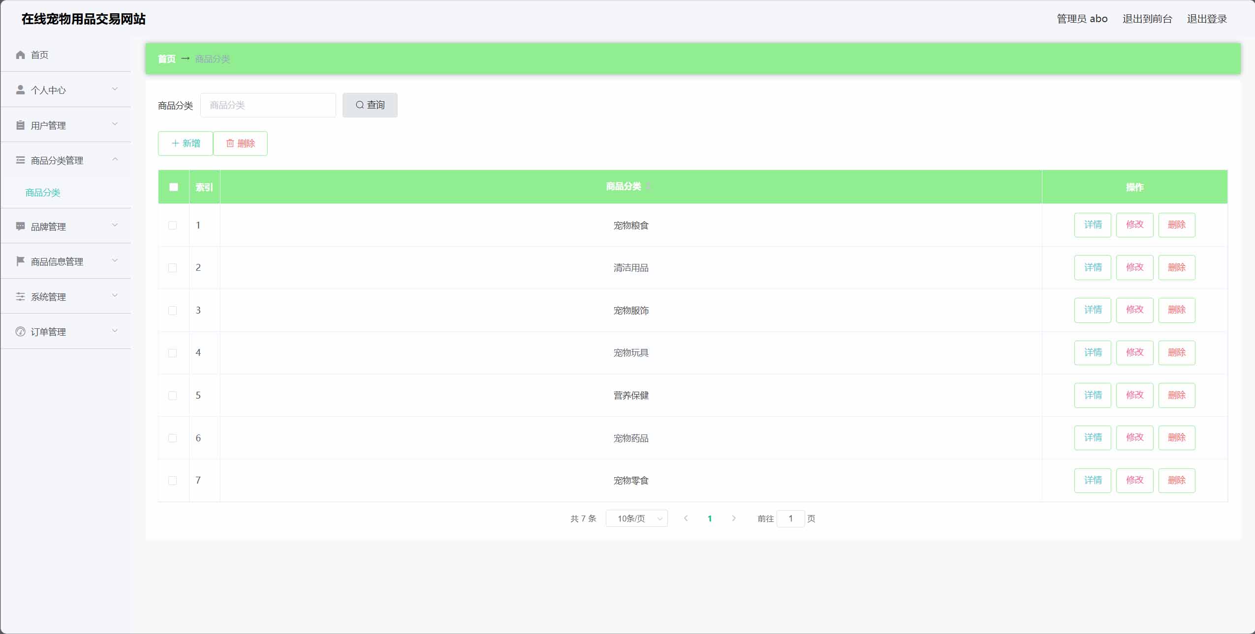
Task: Click the home icon beside 首页
Action: coord(20,55)
